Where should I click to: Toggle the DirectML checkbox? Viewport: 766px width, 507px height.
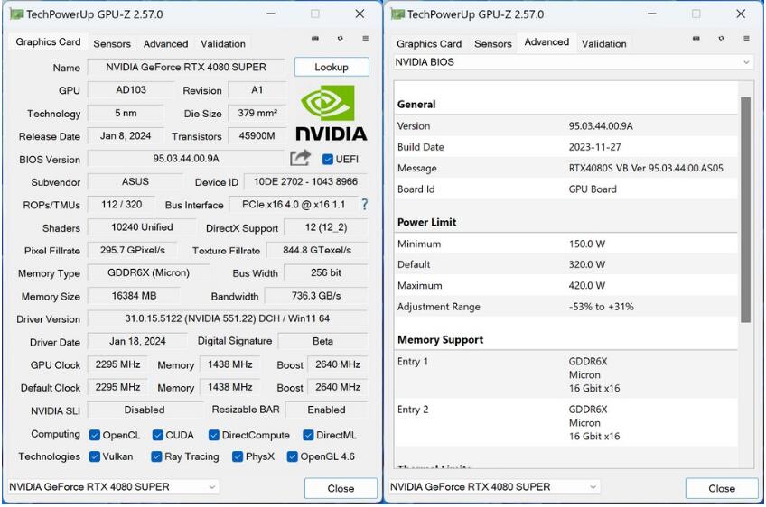click(x=308, y=435)
